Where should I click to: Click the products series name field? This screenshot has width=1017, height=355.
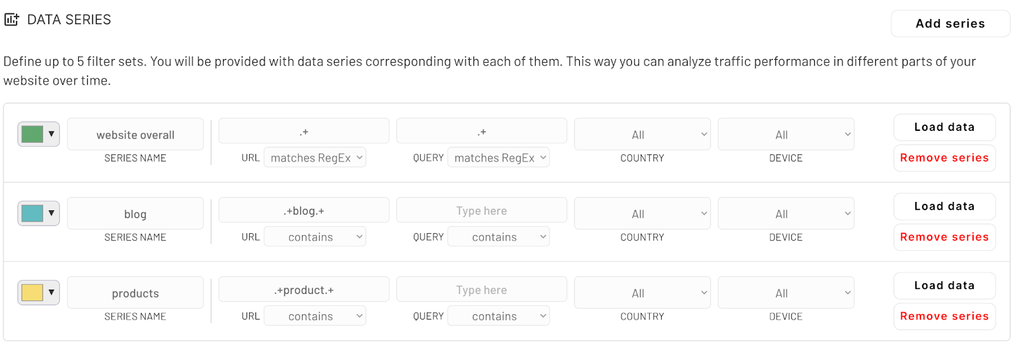pyautogui.click(x=135, y=293)
